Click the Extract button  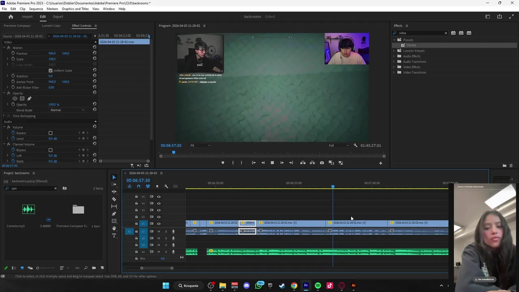(312, 163)
